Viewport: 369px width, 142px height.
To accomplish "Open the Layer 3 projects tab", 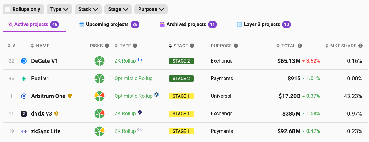I will pyautogui.click(x=262, y=25).
